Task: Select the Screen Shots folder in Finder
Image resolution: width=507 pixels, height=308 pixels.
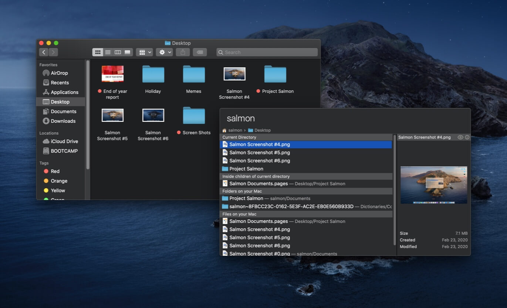Action: tap(194, 115)
